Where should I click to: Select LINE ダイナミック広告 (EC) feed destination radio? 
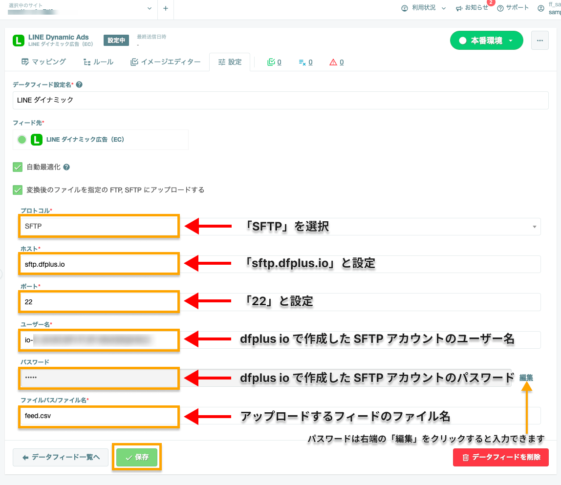[x=22, y=140]
